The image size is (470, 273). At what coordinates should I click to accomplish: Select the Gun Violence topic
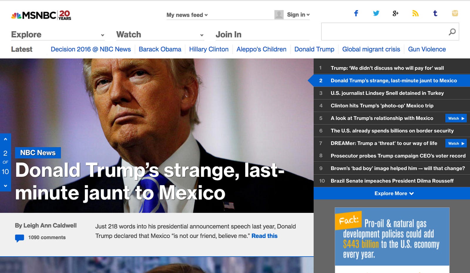427,49
